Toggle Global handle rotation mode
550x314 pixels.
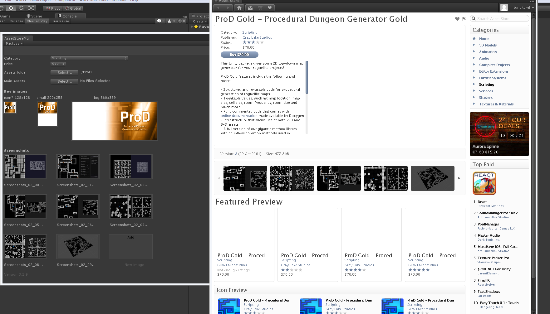[73, 8]
